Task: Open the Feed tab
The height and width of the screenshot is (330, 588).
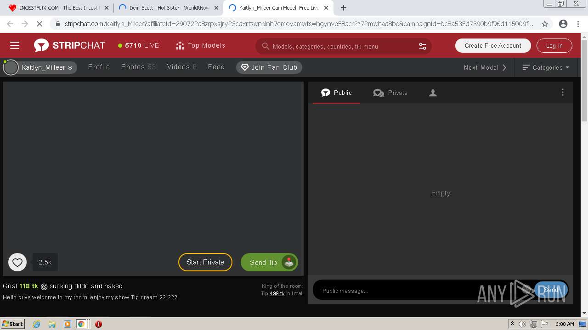Action: [216, 67]
